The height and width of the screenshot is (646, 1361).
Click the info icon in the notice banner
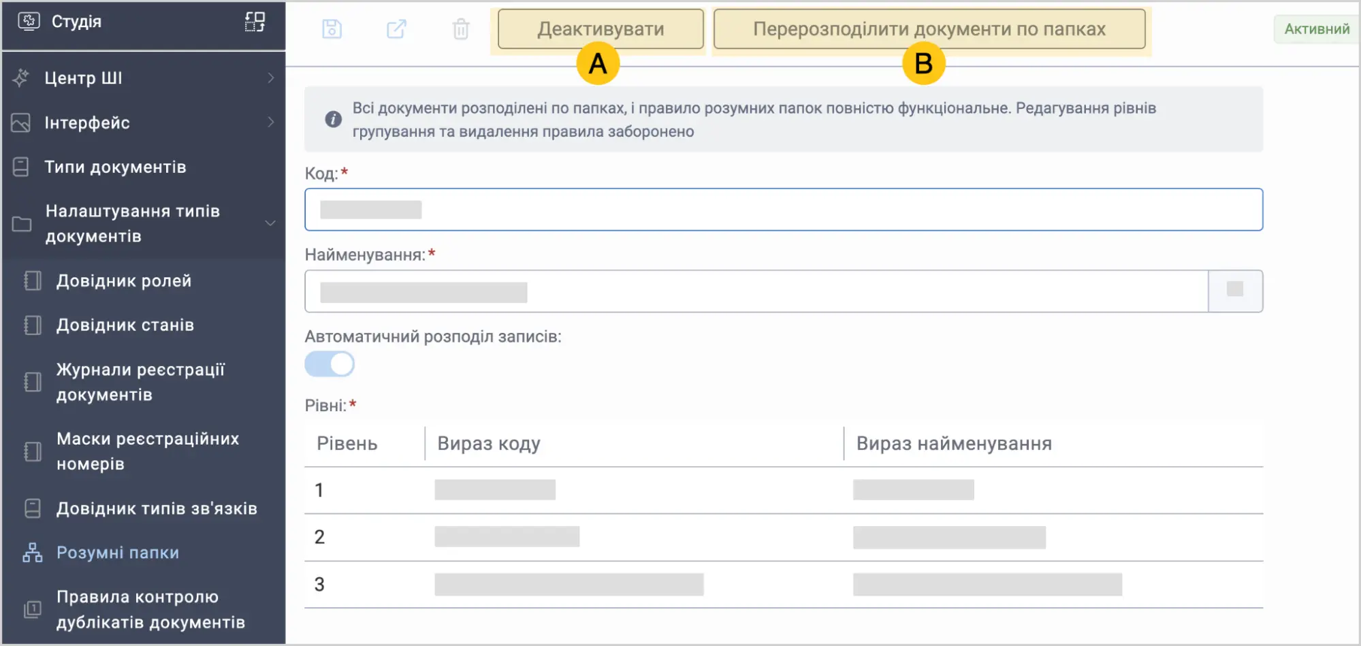(333, 119)
